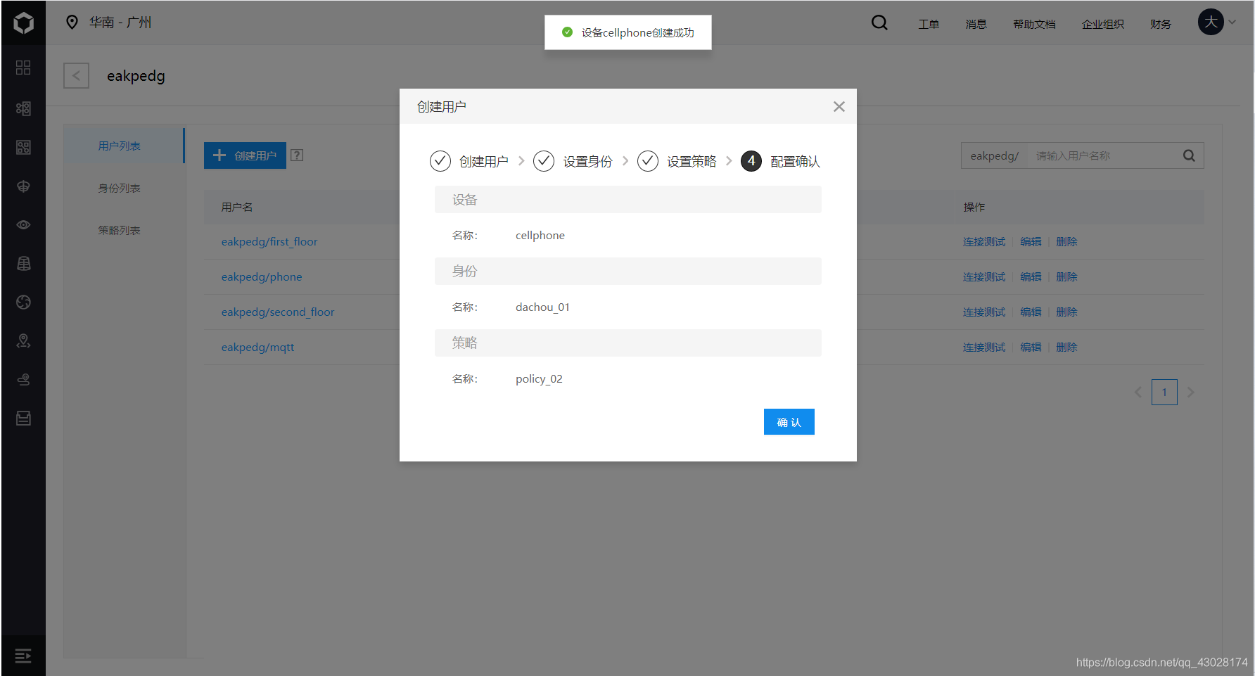This screenshot has height=676, width=1255.
Task: Click 删除 for eakpedg/phone
Action: point(1066,277)
